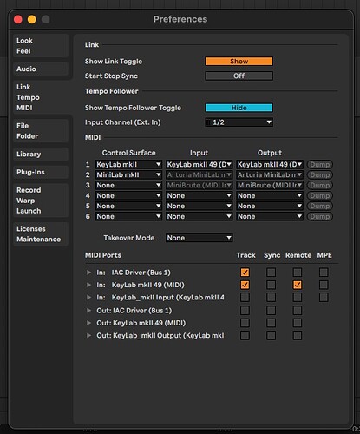Viewport: 360px width, 434px height.
Task: Minimize Preferences with the yellow button
Action: pos(32,19)
